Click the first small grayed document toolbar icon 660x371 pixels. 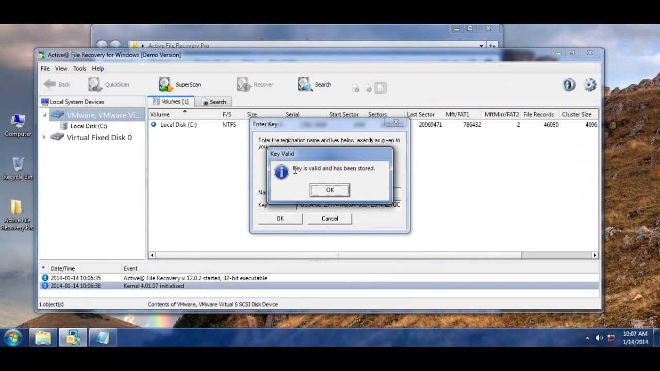(356, 88)
